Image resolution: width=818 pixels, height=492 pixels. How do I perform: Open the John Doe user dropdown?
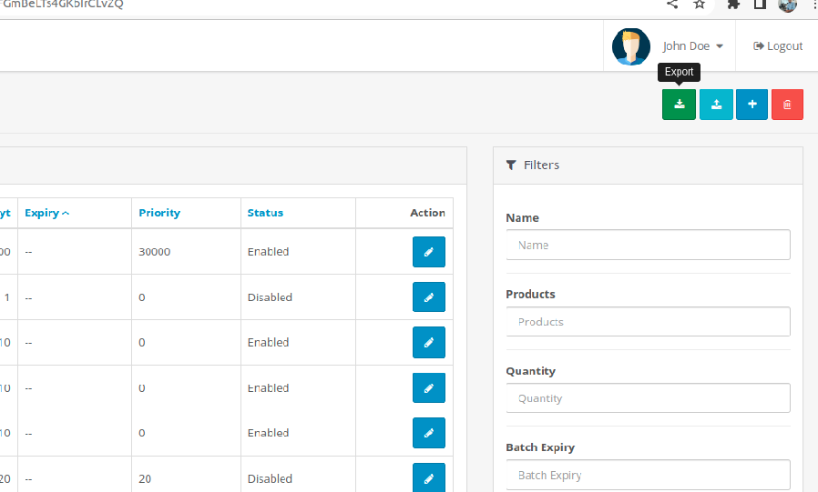coord(692,46)
